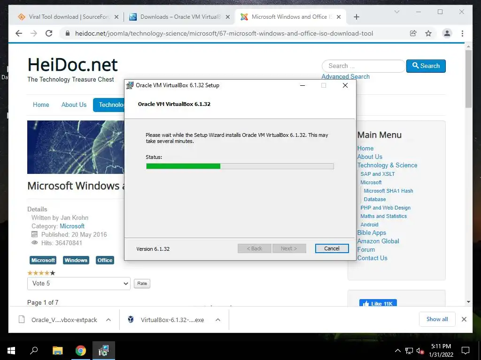Click VirtualBox installer taskbar icon
The width and height of the screenshot is (481, 360).
104,351
